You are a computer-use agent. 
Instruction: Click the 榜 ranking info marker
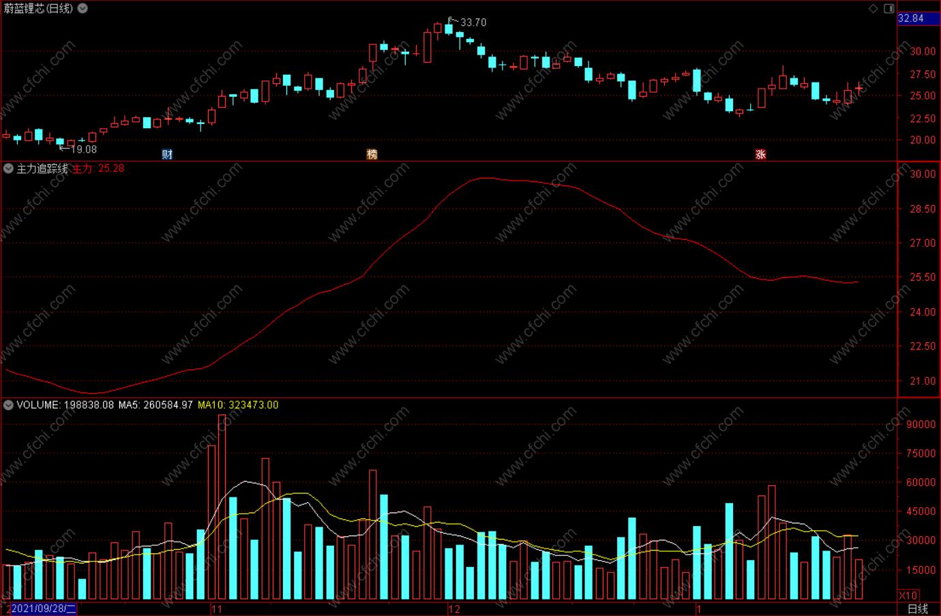(x=372, y=155)
